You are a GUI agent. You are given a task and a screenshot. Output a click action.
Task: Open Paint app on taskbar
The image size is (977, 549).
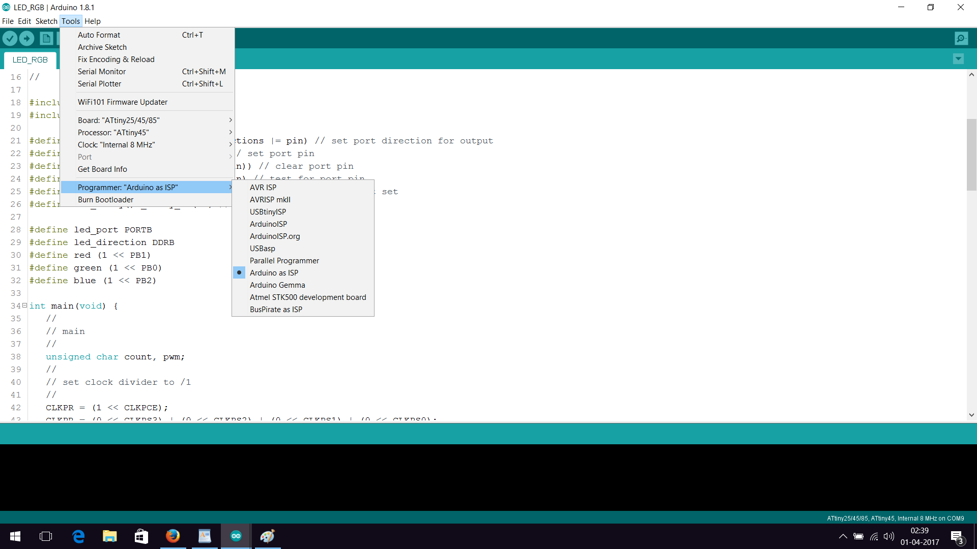[x=268, y=536]
